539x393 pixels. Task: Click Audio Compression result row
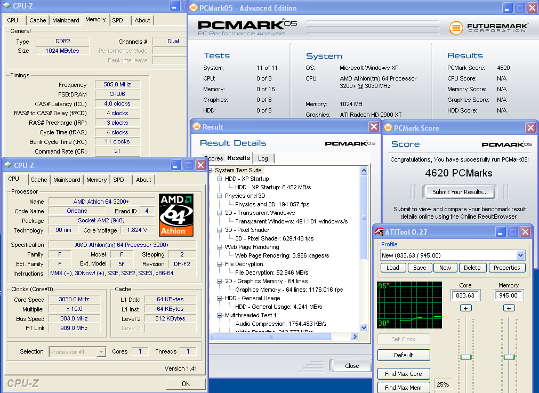[x=280, y=324]
